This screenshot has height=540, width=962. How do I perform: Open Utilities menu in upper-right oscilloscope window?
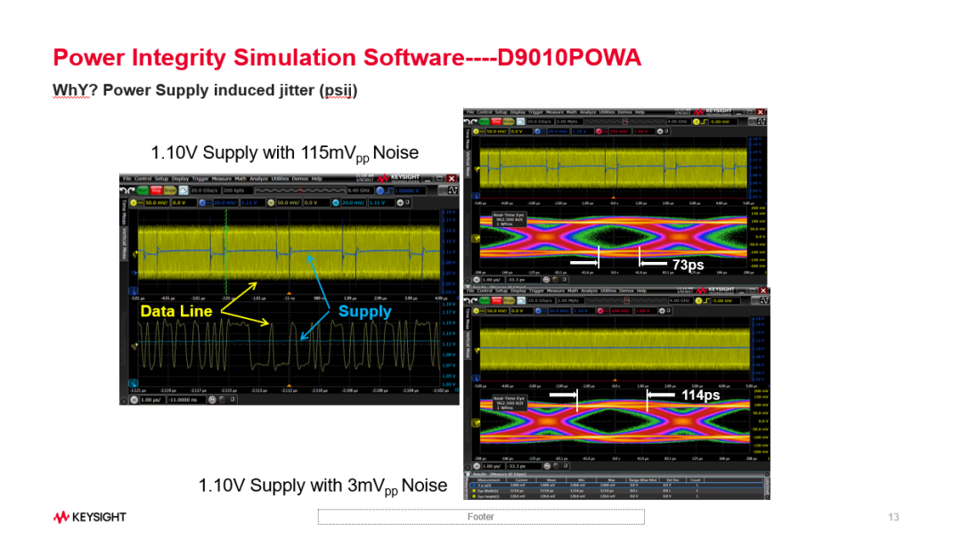coord(607,112)
